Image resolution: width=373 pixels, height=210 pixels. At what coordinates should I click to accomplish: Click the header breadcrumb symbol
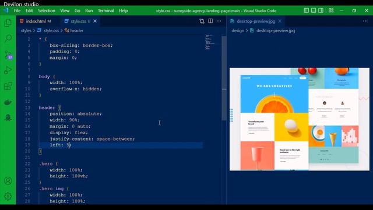(x=74, y=30)
